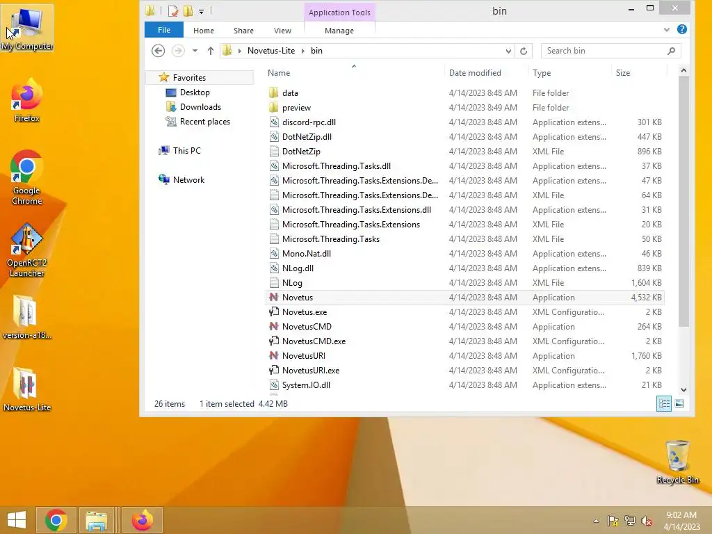Open Recent places in navigation pane
The width and height of the screenshot is (712, 534).
(x=205, y=122)
